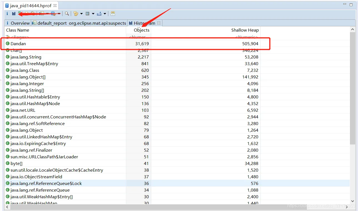Select the java.lang.Object row name
Screen dimensions: 358x211
pyautogui.click(x=27, y=130)
